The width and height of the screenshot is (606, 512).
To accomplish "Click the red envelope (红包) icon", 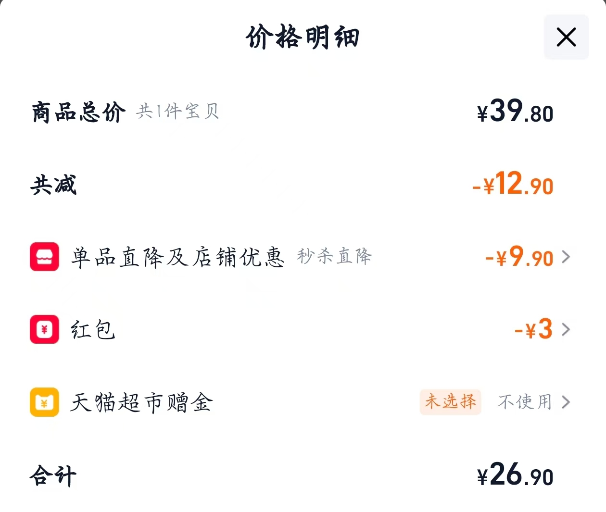I will pyautogui.click(x=44, y=329).
